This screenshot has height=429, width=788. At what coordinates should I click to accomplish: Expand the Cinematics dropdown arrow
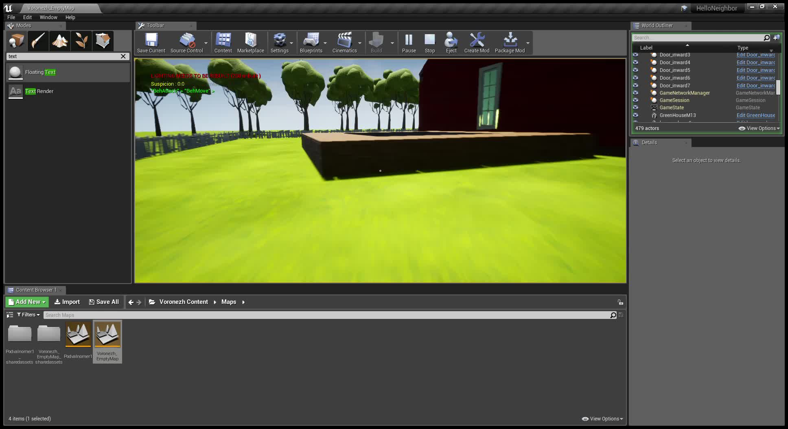[x=360, y=43]
